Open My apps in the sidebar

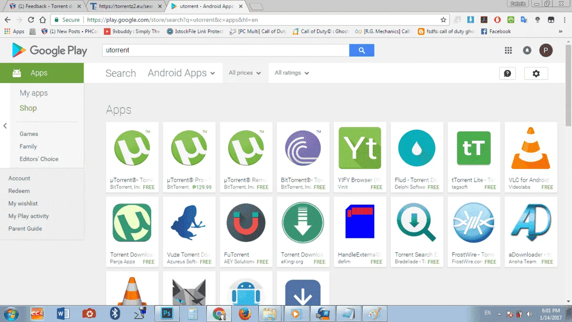pyautogui.click(x=34, y=93)
